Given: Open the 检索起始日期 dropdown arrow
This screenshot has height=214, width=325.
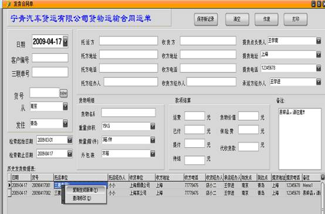Looking at the screenshot, I should click(x=70, y=140).
